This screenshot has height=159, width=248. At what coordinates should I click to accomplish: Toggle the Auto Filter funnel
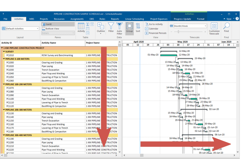coord(119,29)
